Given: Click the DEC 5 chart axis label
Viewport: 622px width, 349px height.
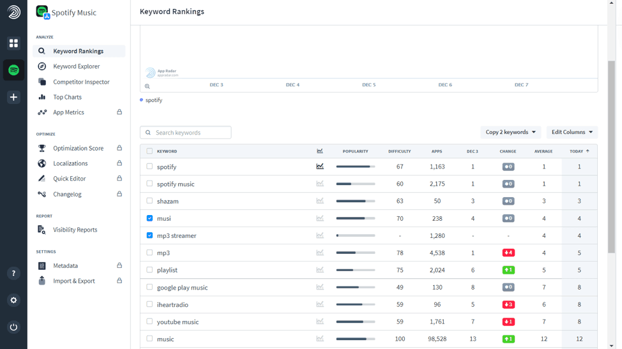Looking at the screenshot, I should click(x=368, y=85).
